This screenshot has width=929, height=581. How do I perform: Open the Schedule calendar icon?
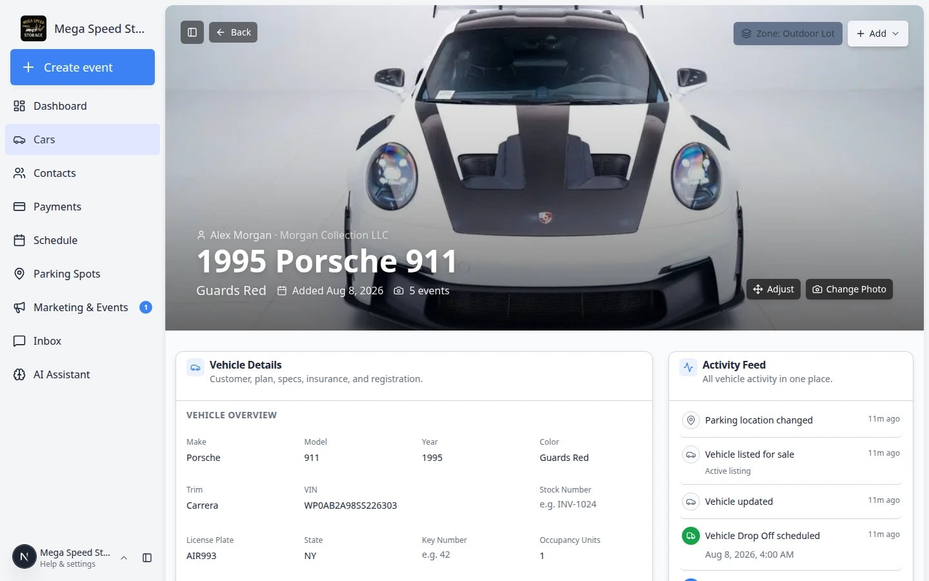point(19,240)
